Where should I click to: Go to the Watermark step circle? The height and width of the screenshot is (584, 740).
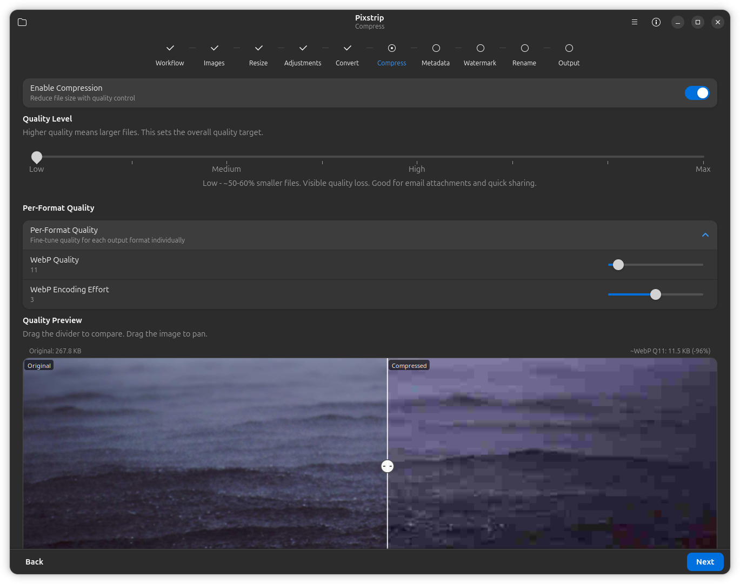pos(480,48)
